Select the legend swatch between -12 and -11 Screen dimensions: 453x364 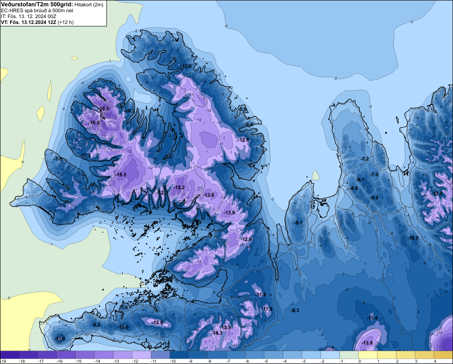point(141,355)
